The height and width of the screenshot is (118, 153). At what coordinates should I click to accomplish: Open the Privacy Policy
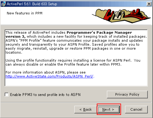pyautogui.click(x=127, y=94)
